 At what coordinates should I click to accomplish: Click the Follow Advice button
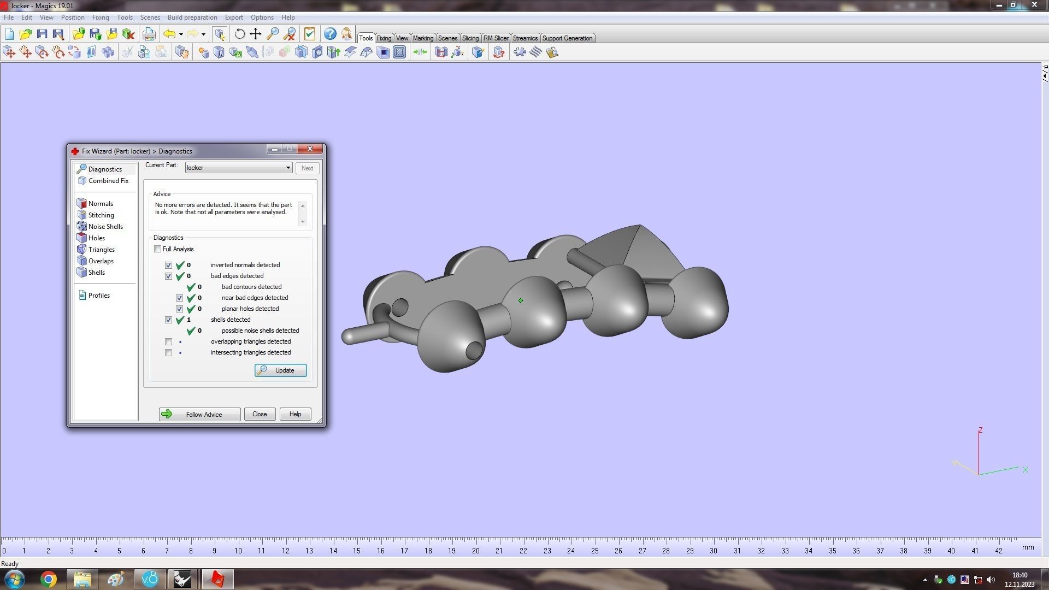click(199, 415)
